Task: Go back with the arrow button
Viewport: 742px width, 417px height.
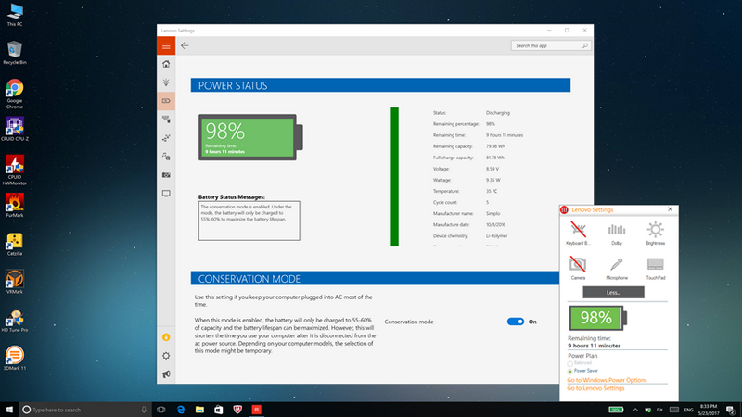Action: (185, 45)
